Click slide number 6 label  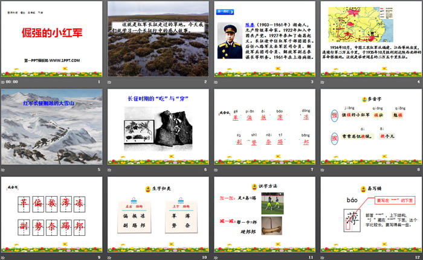click(x=205, y=170)
